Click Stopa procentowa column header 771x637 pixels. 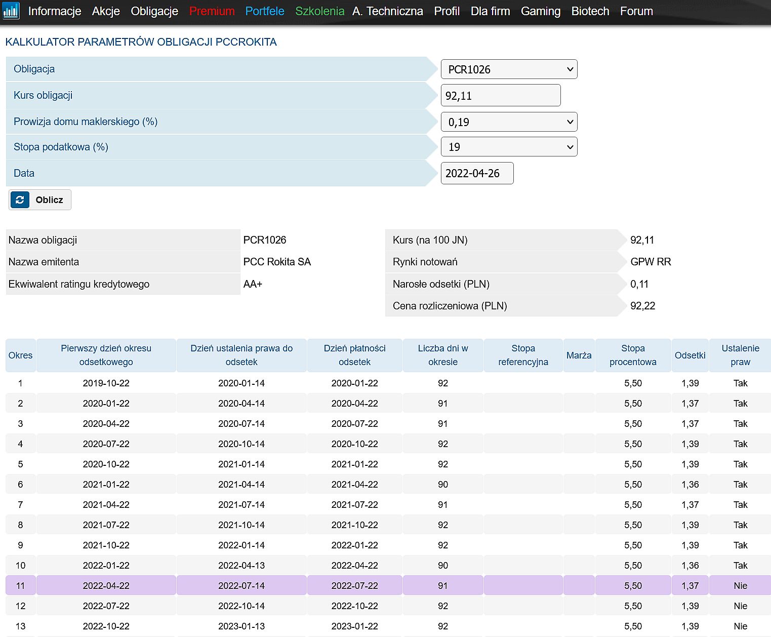[633, 355]
